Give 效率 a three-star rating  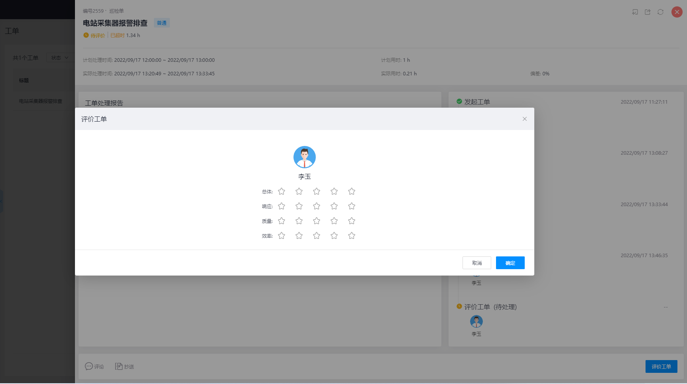coord(317,236)
